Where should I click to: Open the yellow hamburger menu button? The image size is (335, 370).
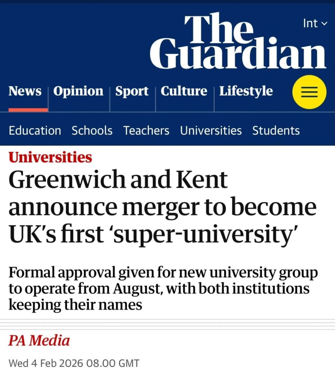309,92
